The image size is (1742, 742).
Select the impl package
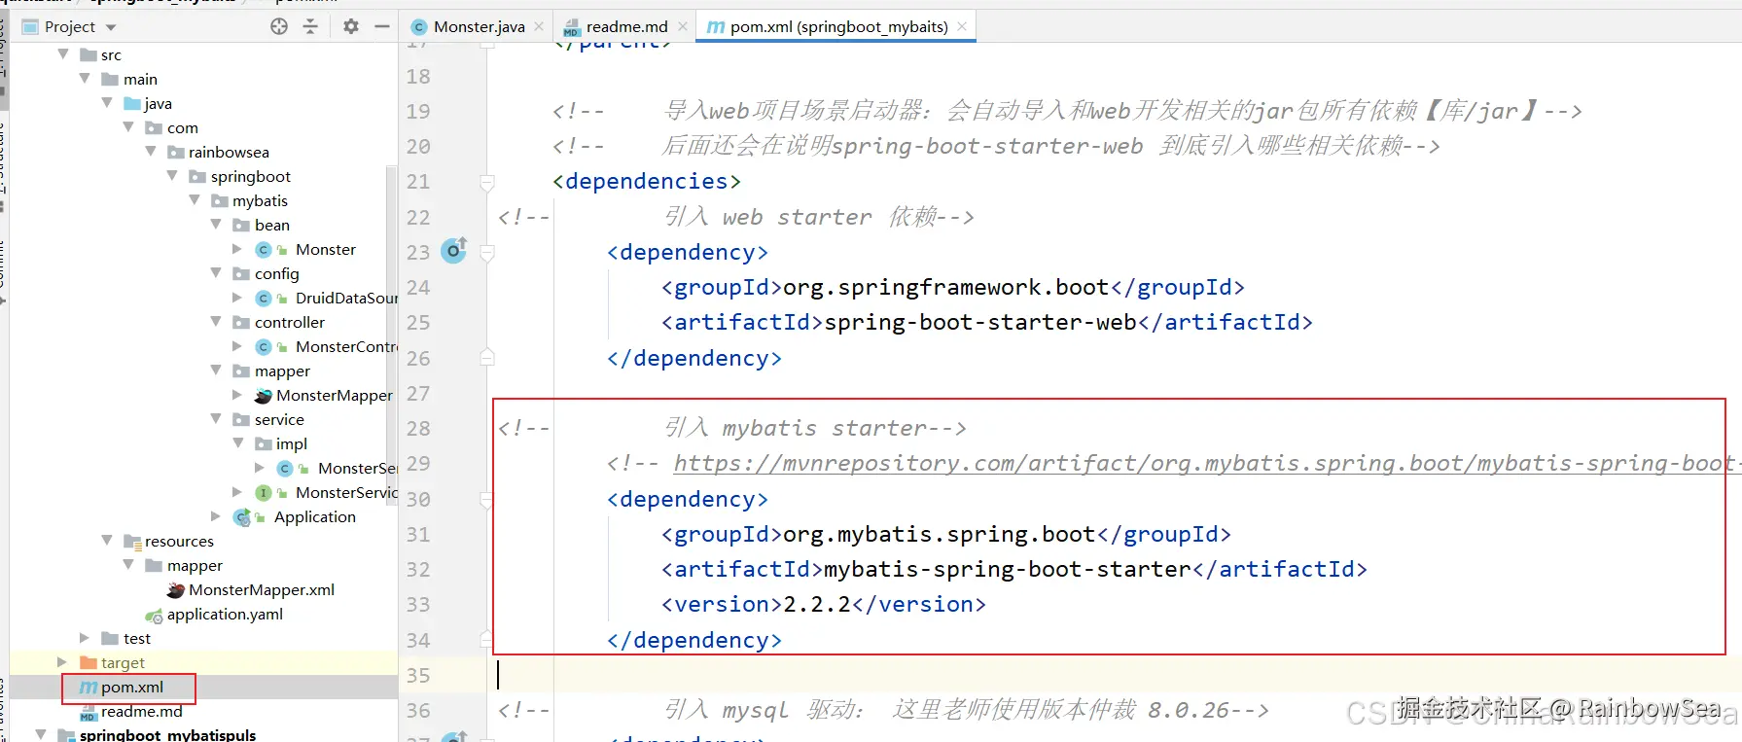291,444
